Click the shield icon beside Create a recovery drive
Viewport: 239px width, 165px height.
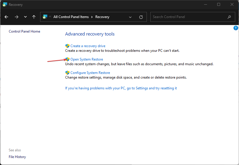67,46
